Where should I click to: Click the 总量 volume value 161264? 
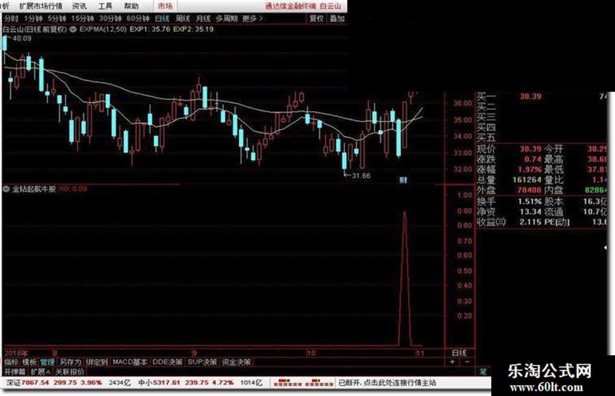point(526,180)
